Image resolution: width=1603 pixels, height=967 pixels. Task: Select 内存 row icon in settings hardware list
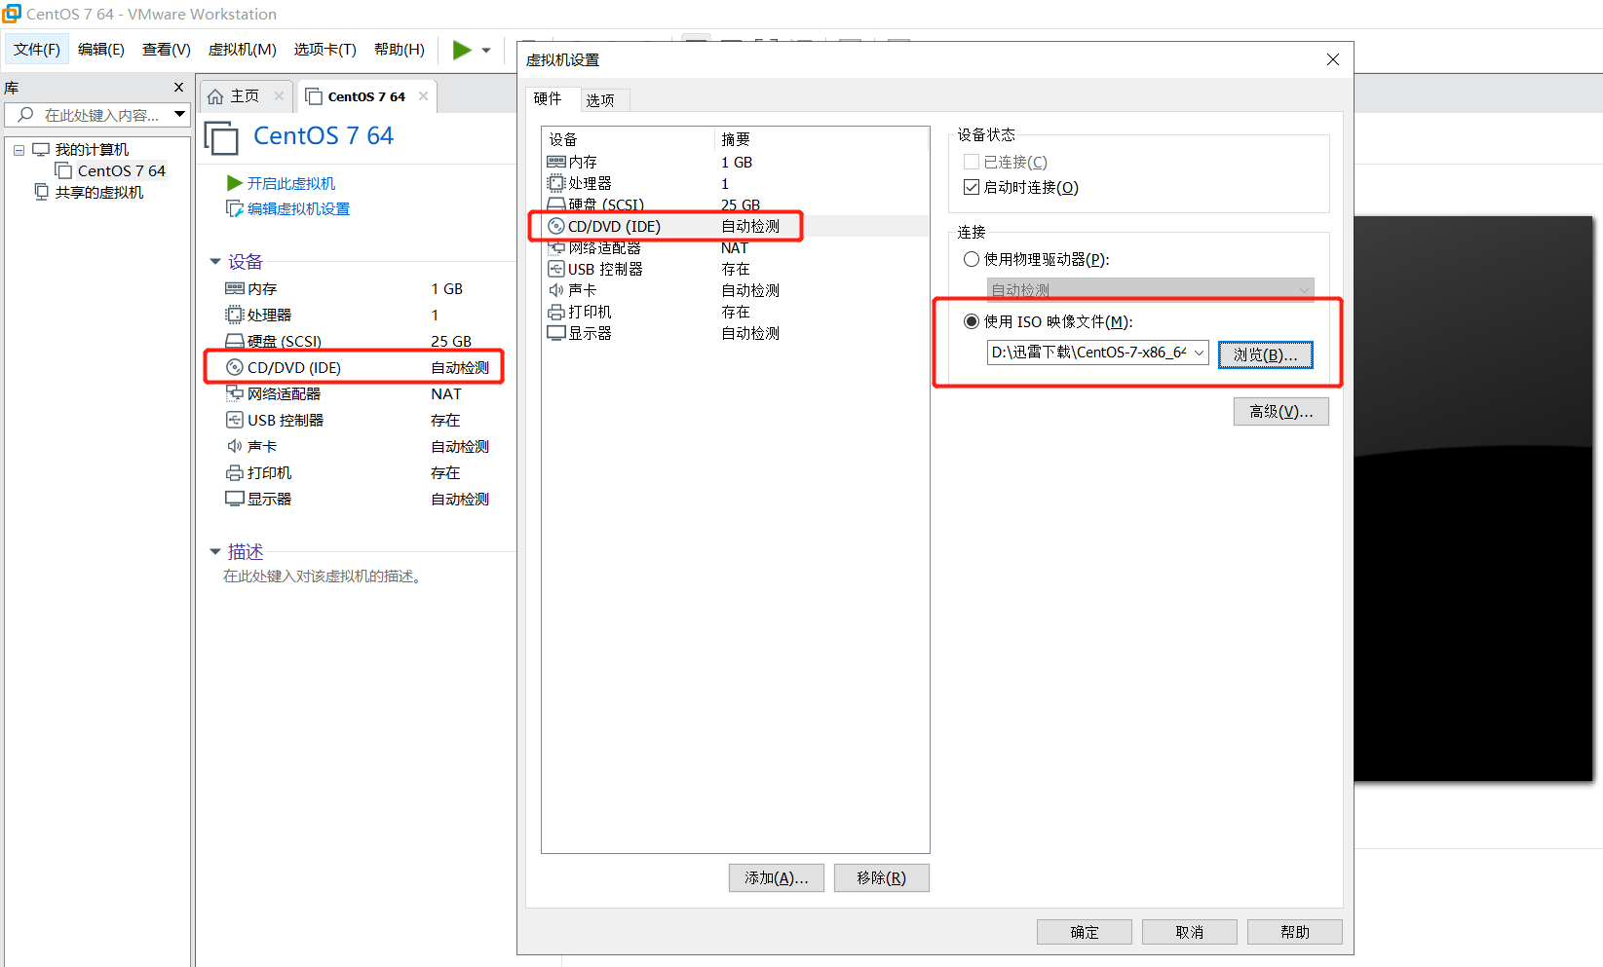pyautogui.click(x=556, y=162)
